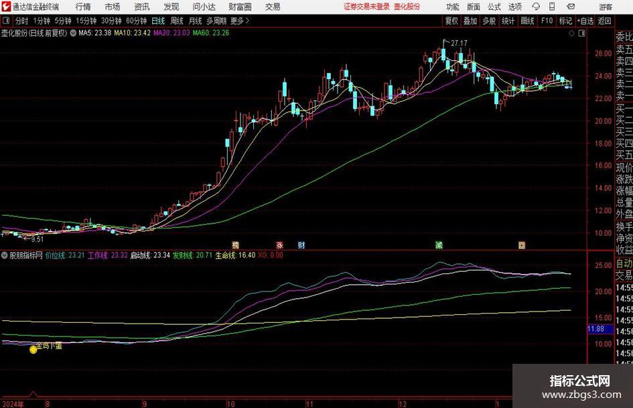The image size is (633, 408).
Task: Open the 功能 menu
Action: [453, 7]
